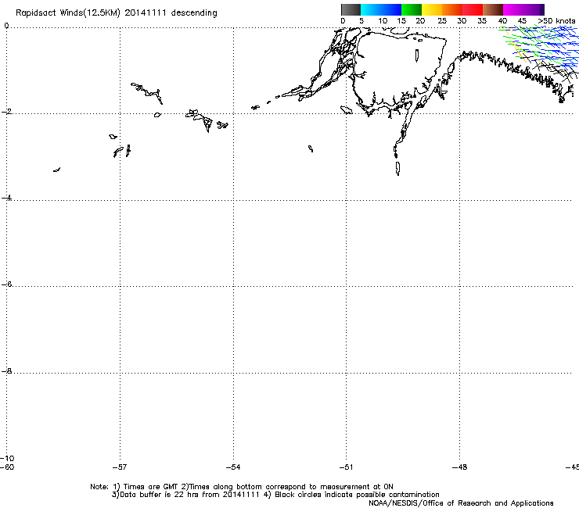Click the '-10' latitude axis label

pos(7,458)
